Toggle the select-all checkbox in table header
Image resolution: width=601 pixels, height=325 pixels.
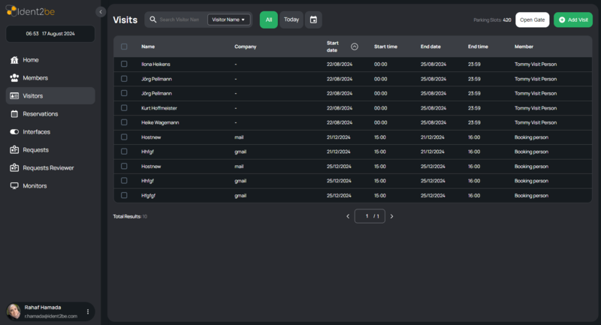125,47
